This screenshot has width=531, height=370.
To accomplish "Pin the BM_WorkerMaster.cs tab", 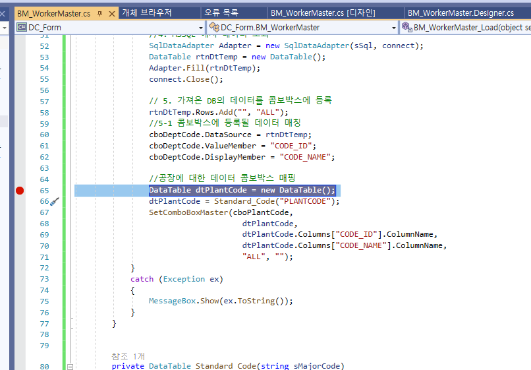I will [99, 14].
